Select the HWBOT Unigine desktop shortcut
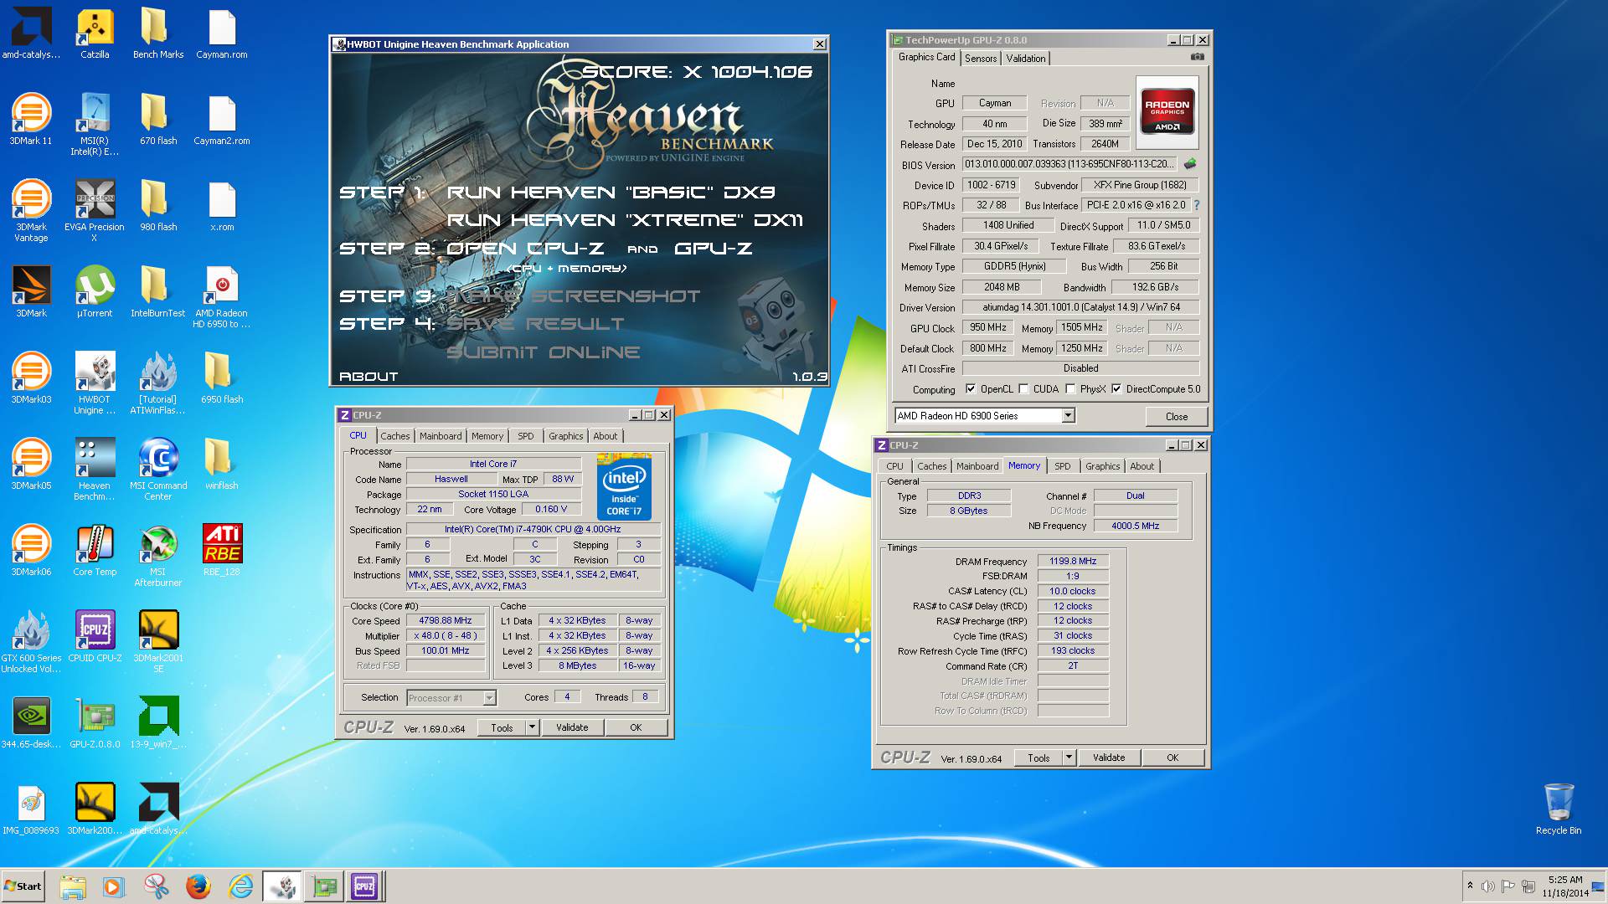The width and height of the screenshot is (1608, 904). coord(95,383)
